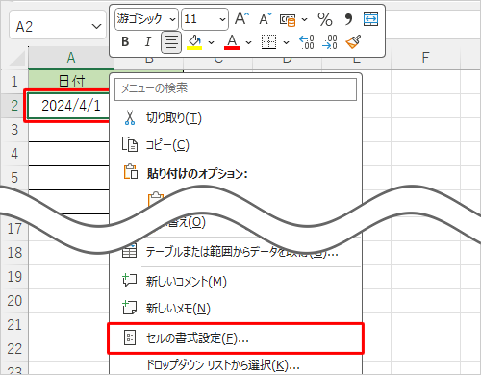Select header cell 日付
The width and height of the screenshot is (481, 375).
pyautogui.click(x=71, y=82)
